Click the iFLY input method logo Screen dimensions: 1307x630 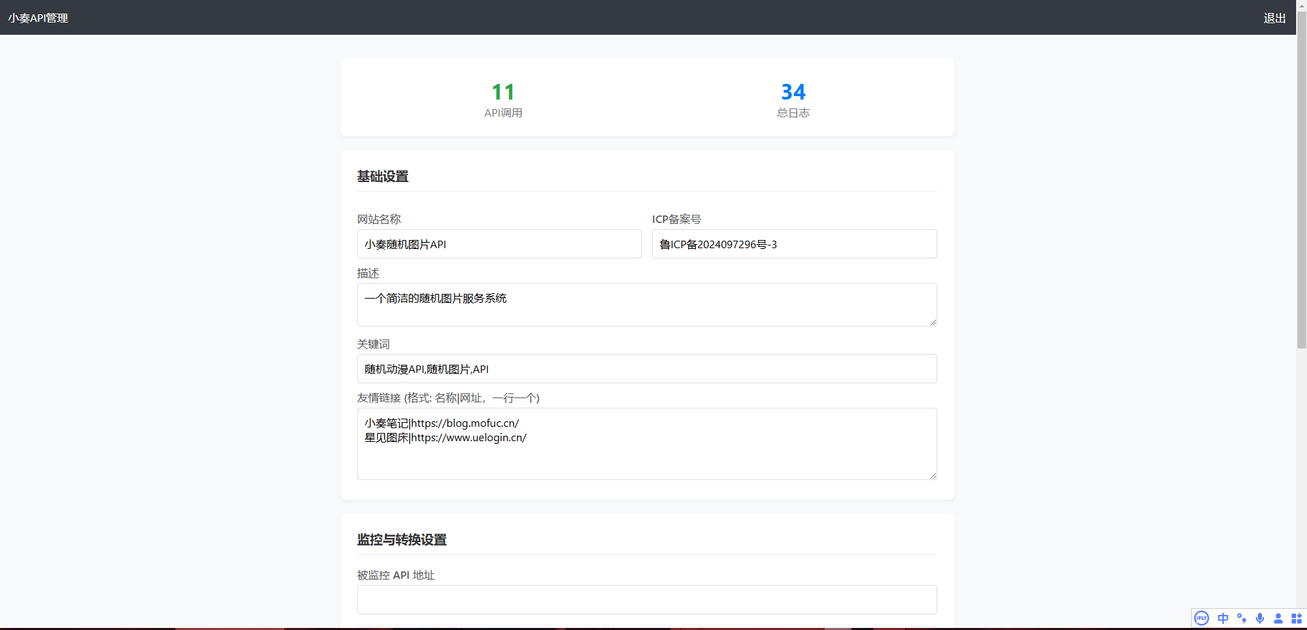[1201, 618]
